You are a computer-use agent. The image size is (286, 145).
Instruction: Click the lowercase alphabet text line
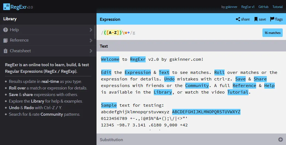tap(135, 112)
